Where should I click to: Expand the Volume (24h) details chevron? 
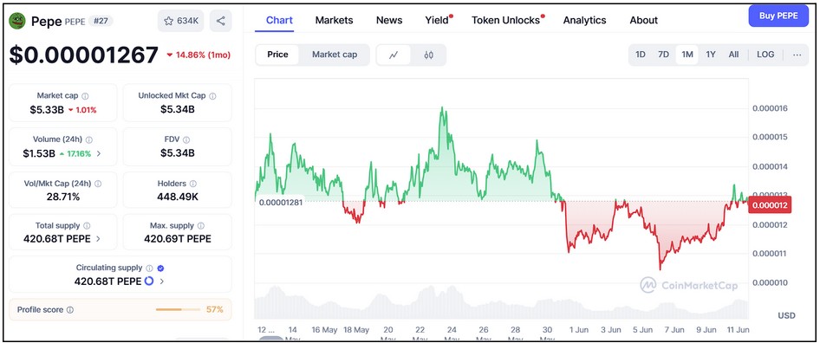coord(99,153)
